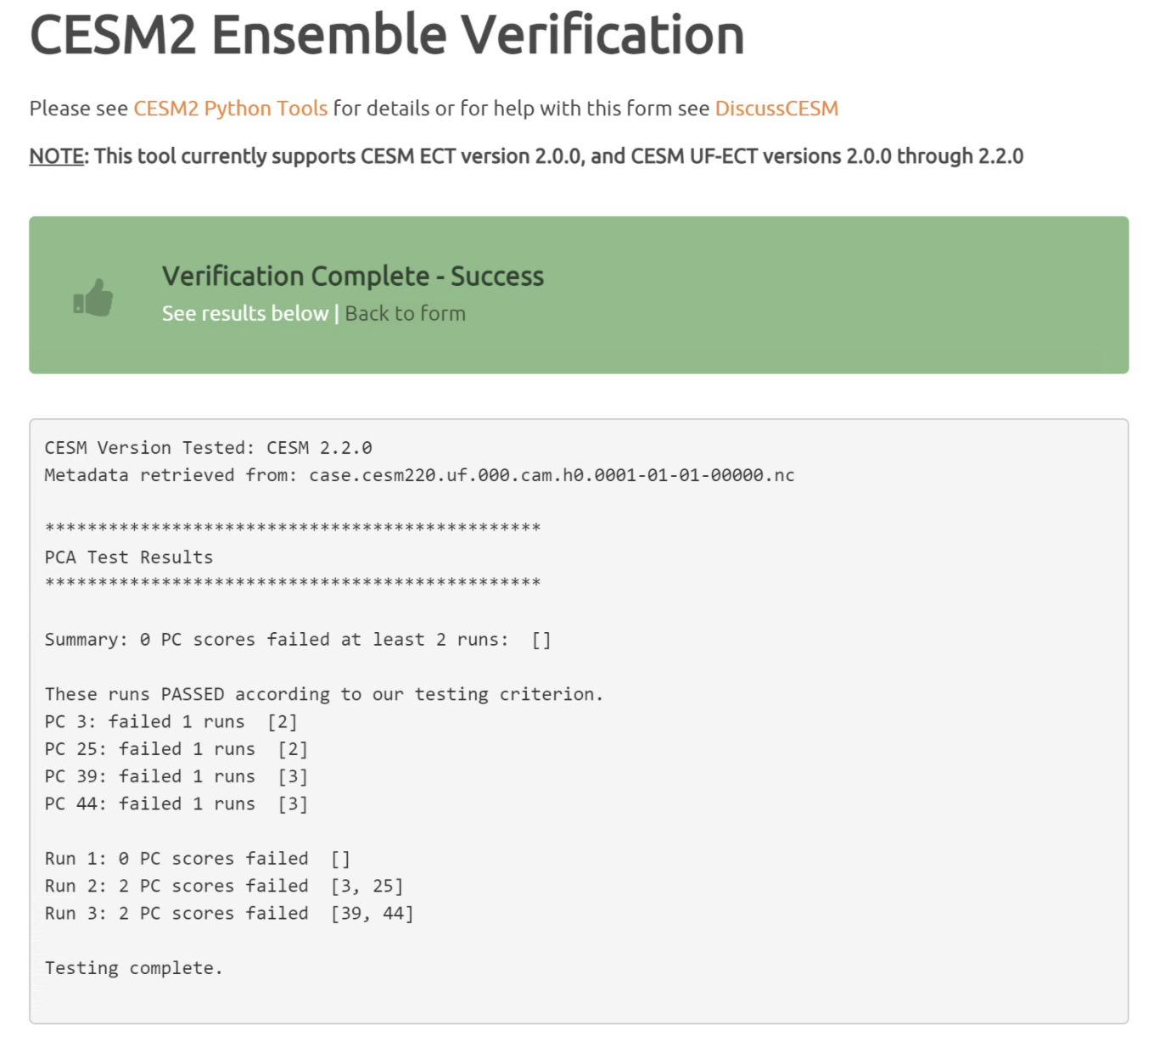Click Back to form
This screenshot has height=1047, width=1154.
coord(406,313)
